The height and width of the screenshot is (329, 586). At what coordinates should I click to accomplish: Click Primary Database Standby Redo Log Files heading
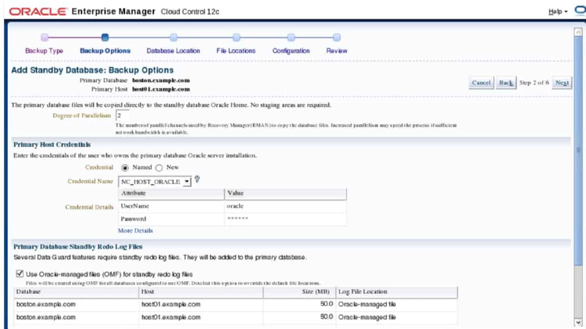click(77, 247)
